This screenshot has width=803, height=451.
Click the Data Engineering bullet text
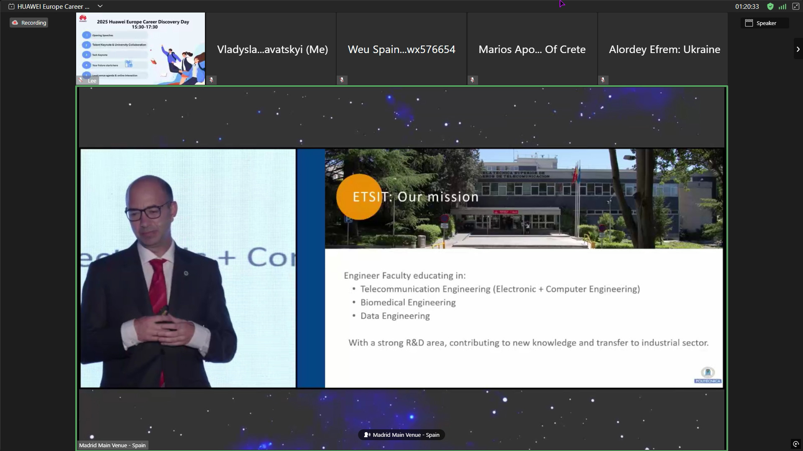point(395,316)
